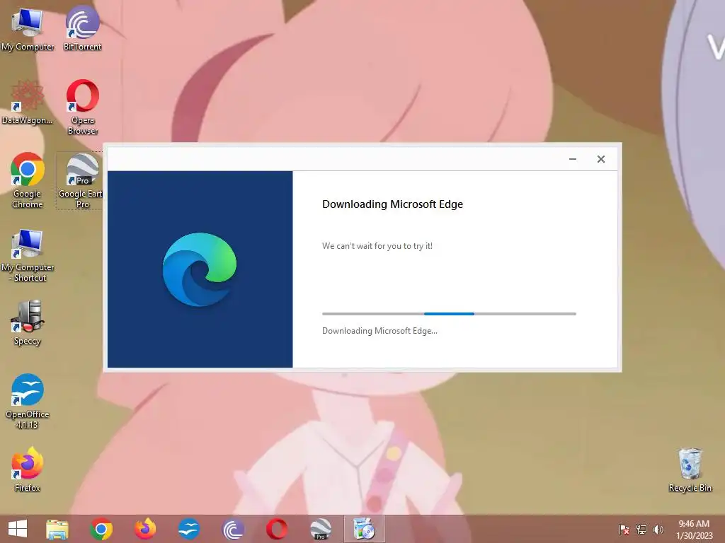Launch Google Earth Pro from the taskbar
Viewport: 725px width, 543px height.
point(321,529)
